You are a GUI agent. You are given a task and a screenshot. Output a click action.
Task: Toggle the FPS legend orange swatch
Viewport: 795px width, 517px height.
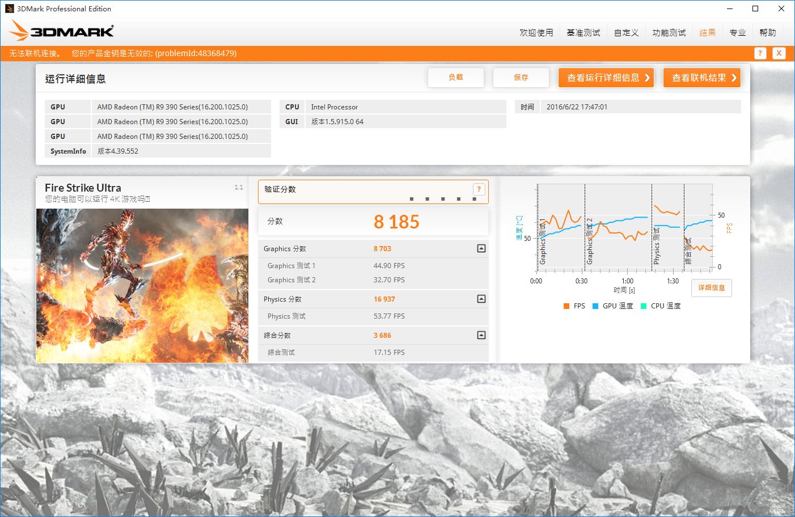coord(566,306)
